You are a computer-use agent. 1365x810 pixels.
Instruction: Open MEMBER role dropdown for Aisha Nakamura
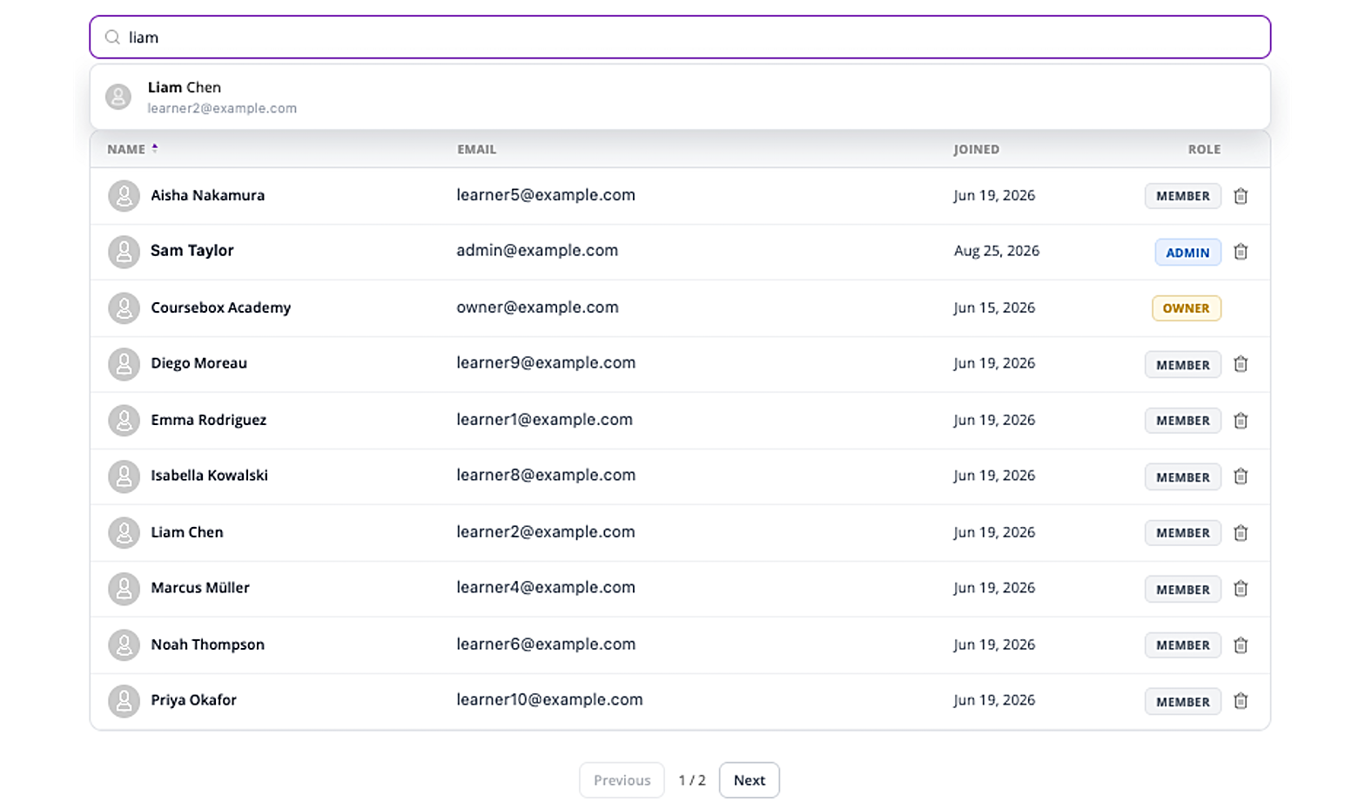(1183, 196)
